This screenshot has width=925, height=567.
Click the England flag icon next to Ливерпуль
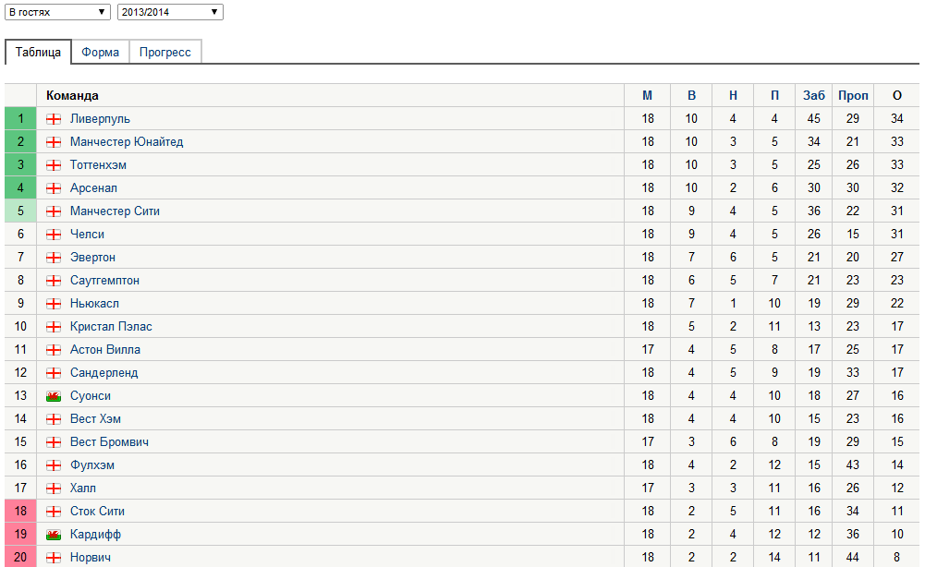click(x=55, y=118)
